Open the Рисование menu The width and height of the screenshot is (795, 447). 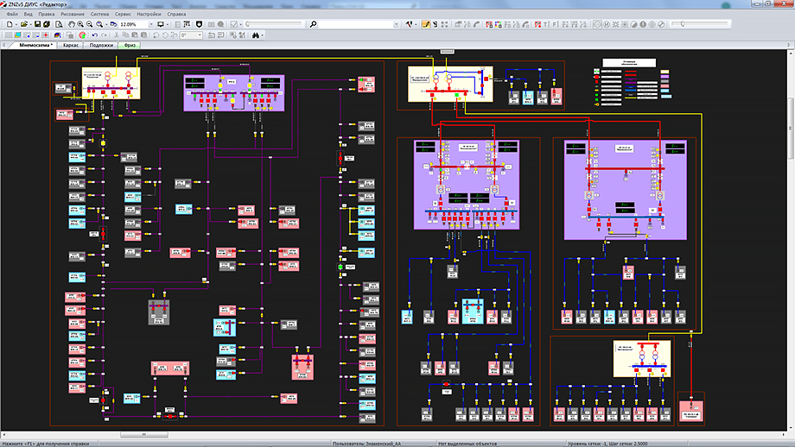73,15
